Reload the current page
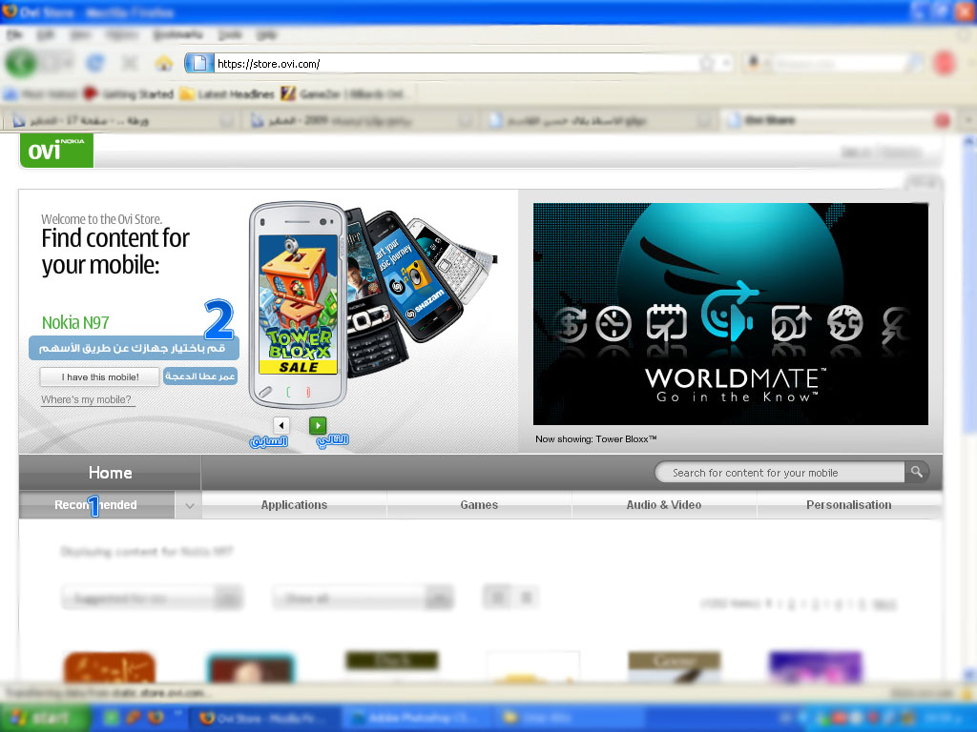The height and width of the screenshot is (732, 977). [x=95, y=63]
